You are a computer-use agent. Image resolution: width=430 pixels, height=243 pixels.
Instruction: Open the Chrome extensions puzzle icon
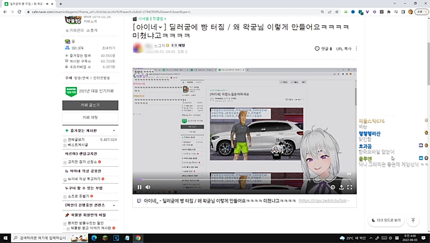point(389,12)
